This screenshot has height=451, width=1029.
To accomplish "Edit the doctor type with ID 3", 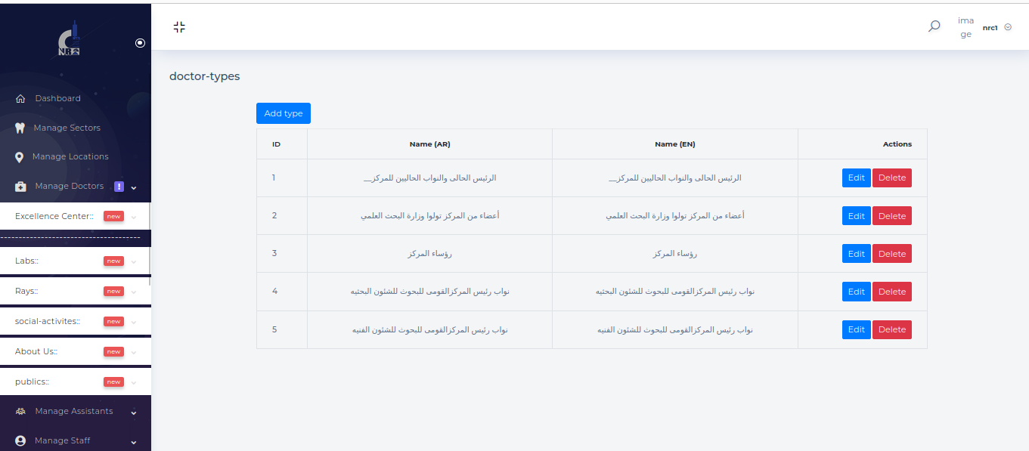I will pyautogui.click(x=856, y=254).
